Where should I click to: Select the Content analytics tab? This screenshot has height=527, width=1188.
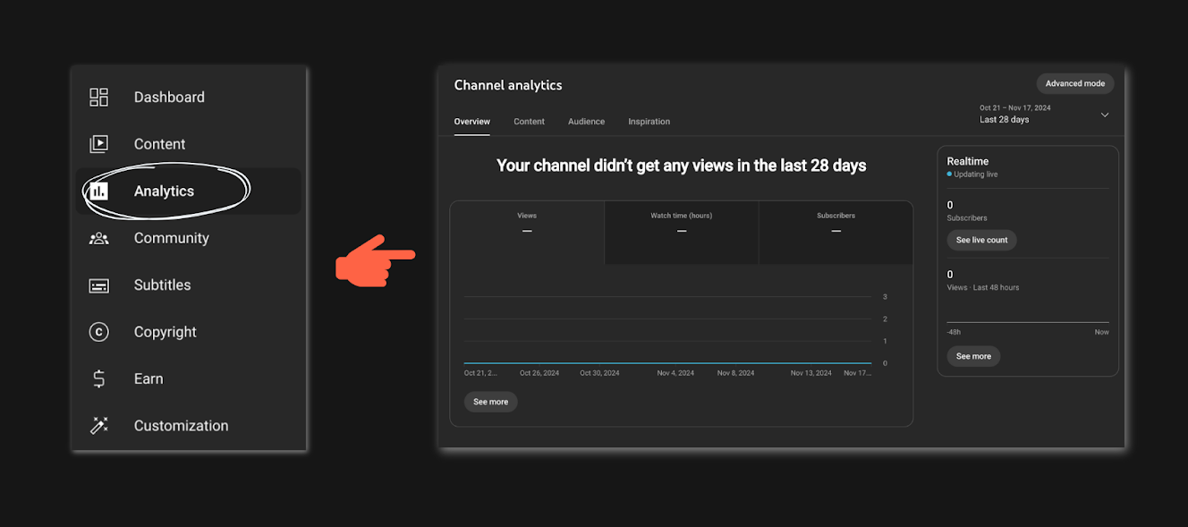tap(529, 121)
